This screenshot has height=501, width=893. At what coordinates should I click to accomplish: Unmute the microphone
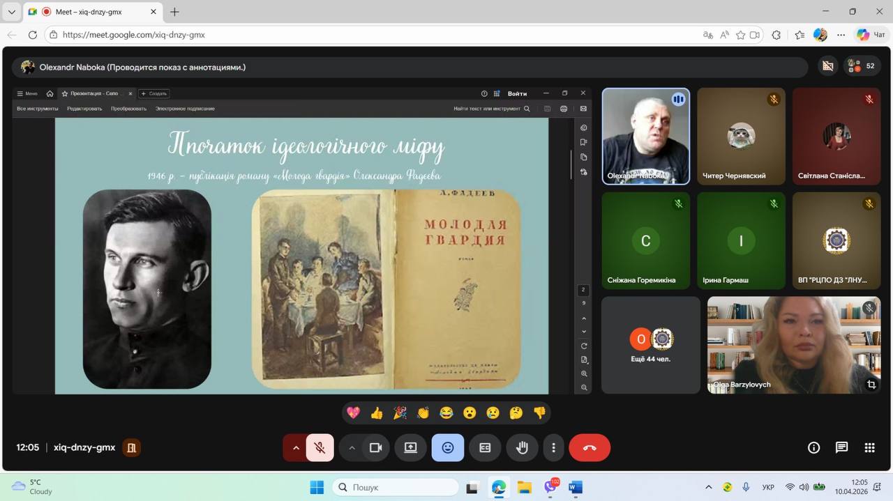coord(320,448)
